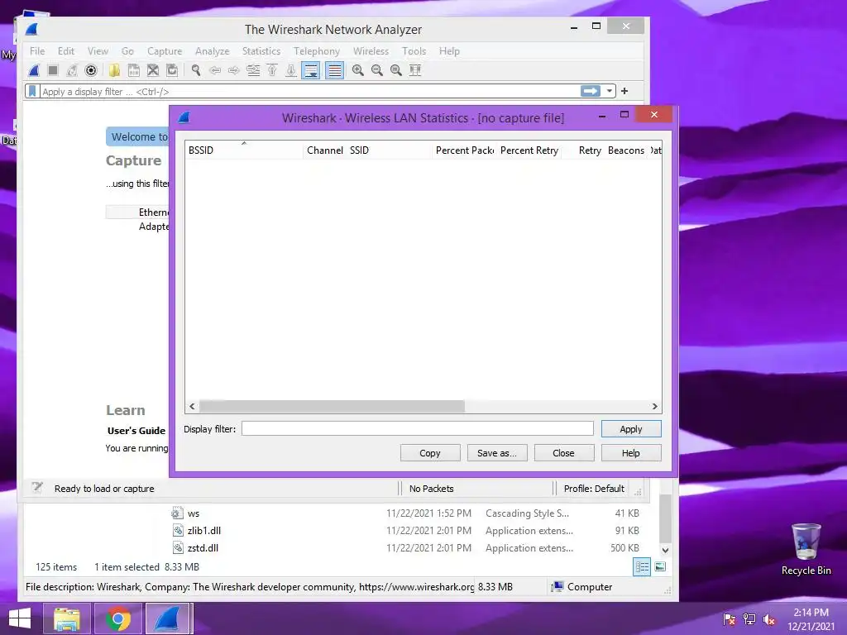Open the Capture menu

coord(165,51)
